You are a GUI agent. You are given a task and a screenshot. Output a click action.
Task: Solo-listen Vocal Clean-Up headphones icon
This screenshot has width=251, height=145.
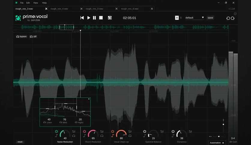pos(130,136)
